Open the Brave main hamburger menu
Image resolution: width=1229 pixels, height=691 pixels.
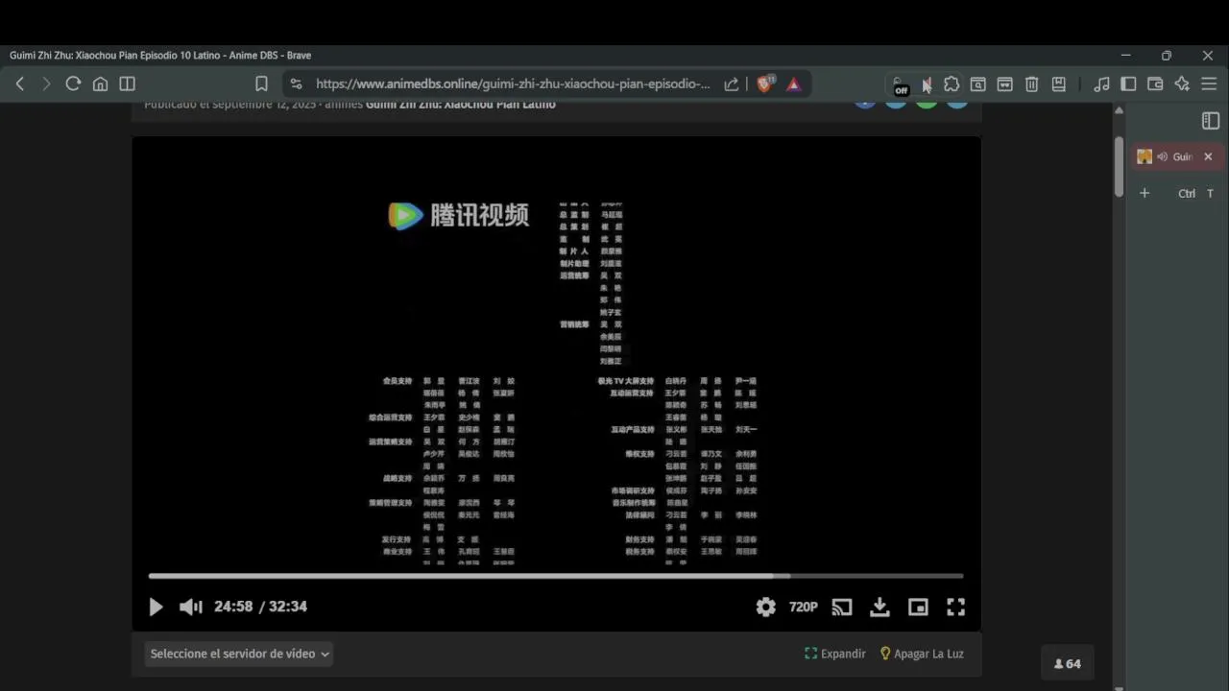1209,84
